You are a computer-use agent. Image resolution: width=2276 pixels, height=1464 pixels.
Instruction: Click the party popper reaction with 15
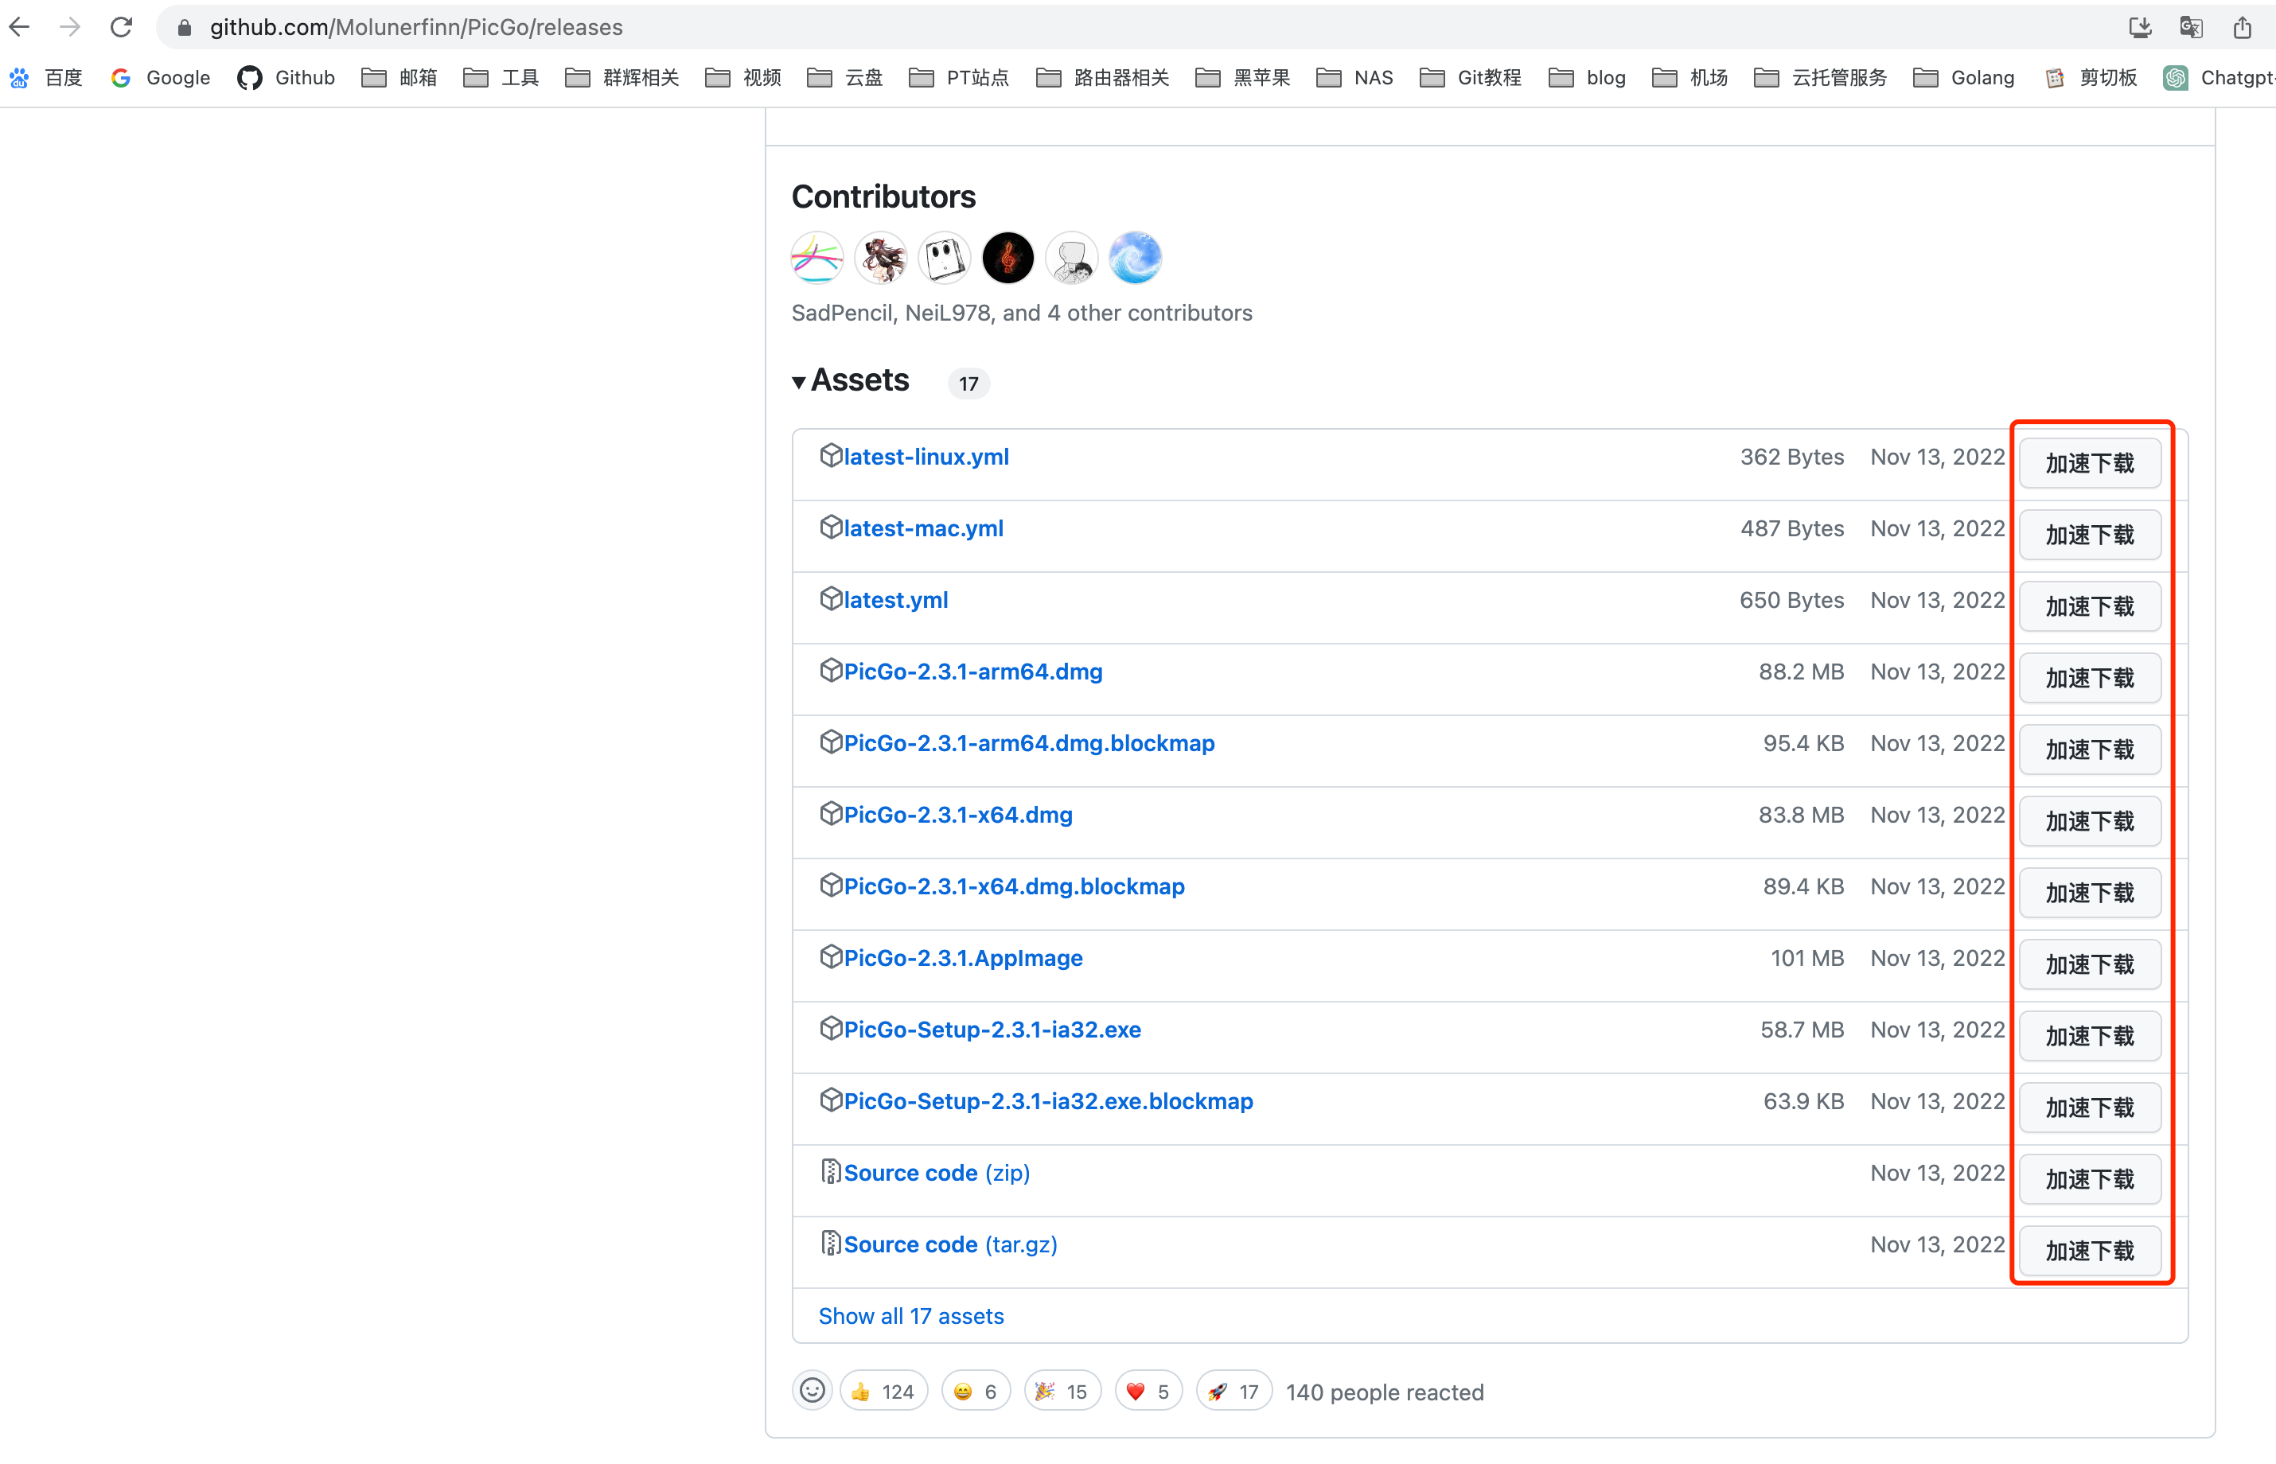coord(1062,1392)
